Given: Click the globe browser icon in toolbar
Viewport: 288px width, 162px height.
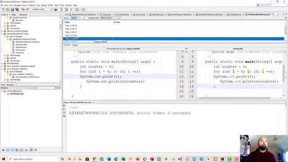Looking at the screenshot, I should [56, 9].
